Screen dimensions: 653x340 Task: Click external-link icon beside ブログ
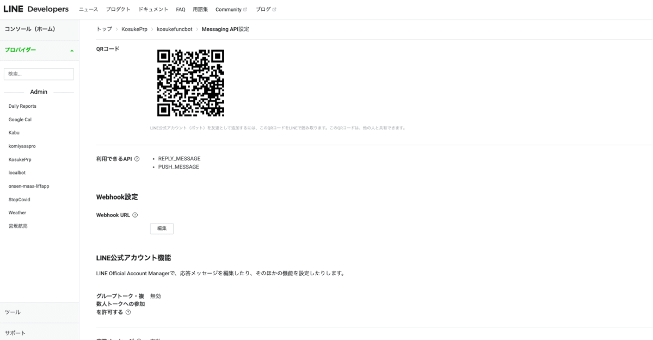[x=274, y=10]
